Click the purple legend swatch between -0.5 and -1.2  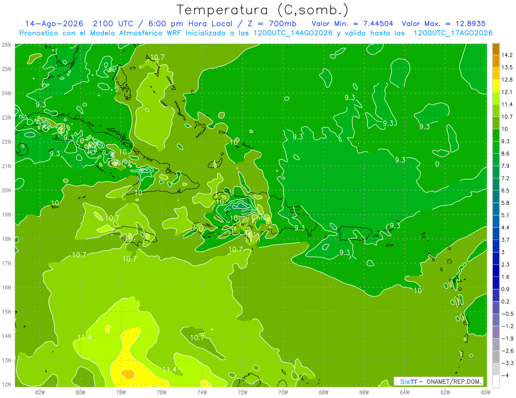coord(495,320)
